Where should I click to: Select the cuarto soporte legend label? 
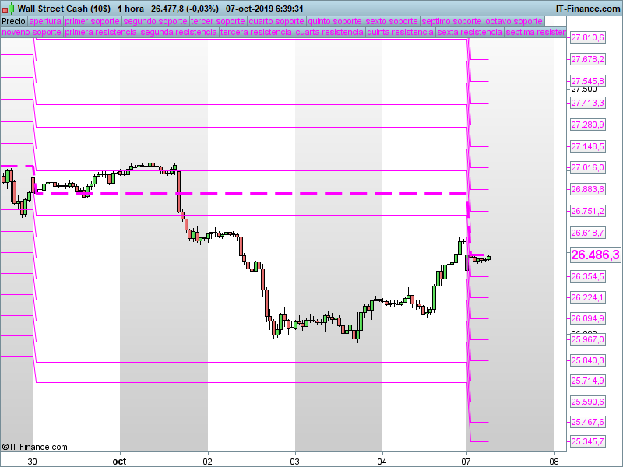pos(276,21)
